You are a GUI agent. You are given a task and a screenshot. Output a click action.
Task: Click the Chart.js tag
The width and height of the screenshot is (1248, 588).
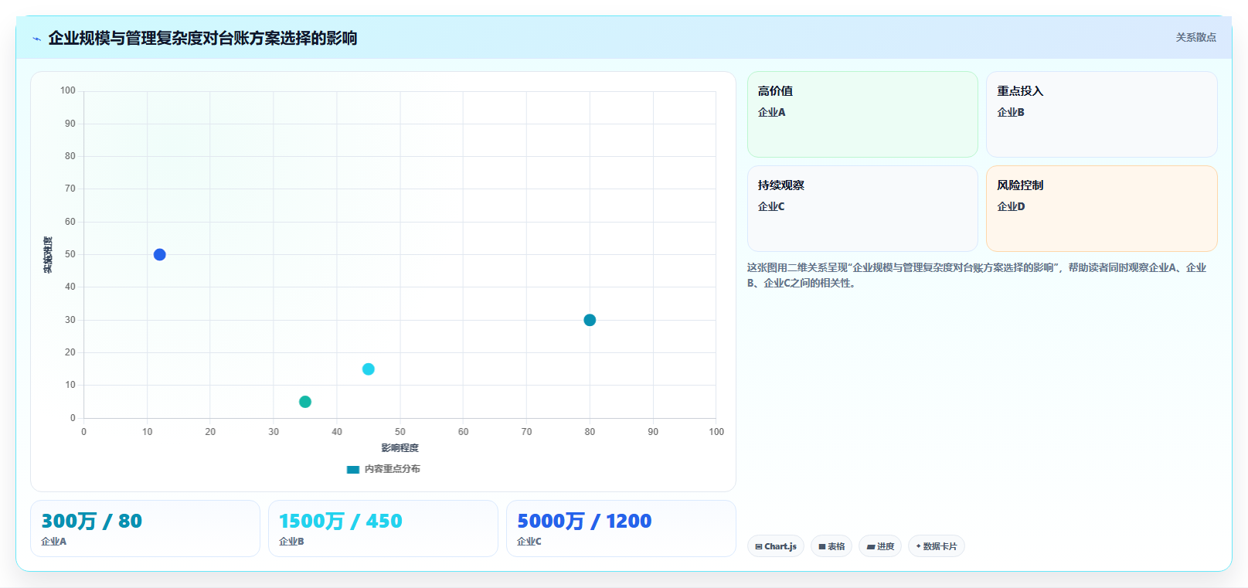click(776, 546)
